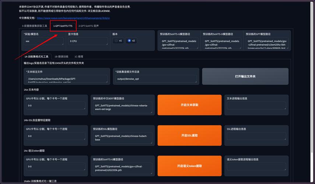
Task: Click the 文本进程输出信息 output box
Action: point(256,106)
